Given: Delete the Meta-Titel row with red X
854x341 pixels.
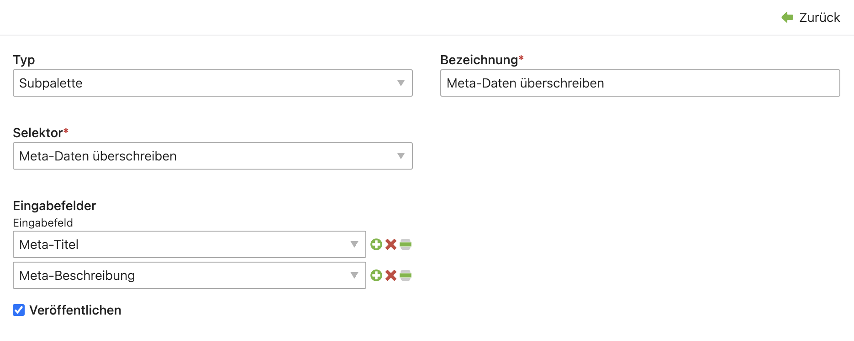Looking at the screenshot, I should (391, 245).
